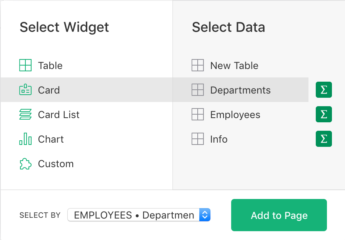The height and width of the screenshot is (240, 345).
Task: Toggle summary sigma for Employees
Action: pos(324,115)
